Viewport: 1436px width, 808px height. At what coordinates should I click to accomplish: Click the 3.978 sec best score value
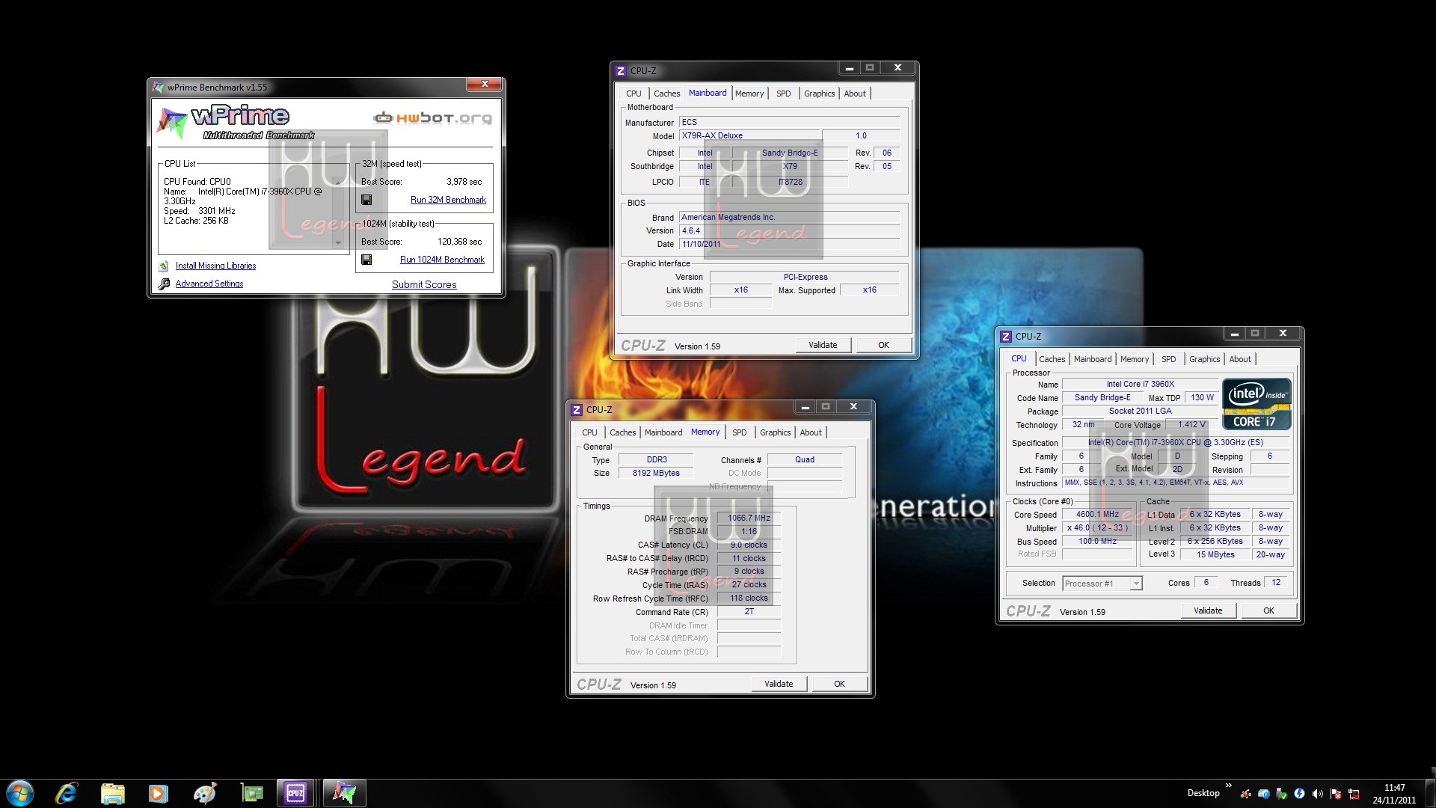464,182
